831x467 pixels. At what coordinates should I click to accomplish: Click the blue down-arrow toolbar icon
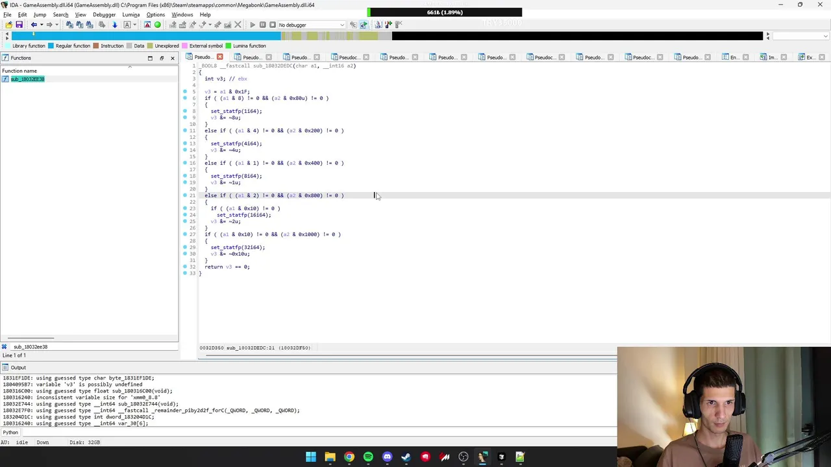(x=114, y=25)
